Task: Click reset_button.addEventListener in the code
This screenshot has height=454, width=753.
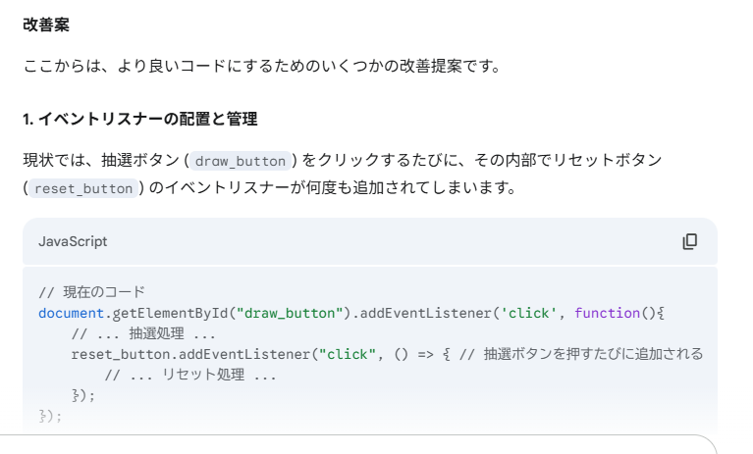Action: coord(190,354)
